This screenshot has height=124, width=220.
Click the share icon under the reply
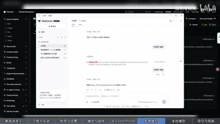(100, 90)
